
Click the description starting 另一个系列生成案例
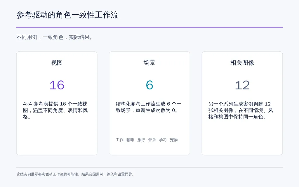(x=241, y=110)
